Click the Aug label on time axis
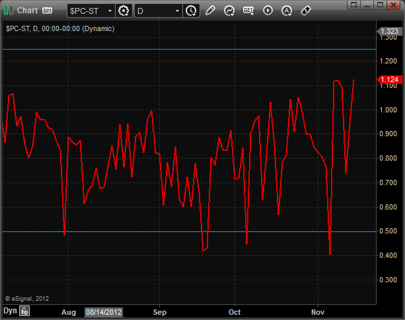Screen dimensions: 405x320 coord(69,312)
